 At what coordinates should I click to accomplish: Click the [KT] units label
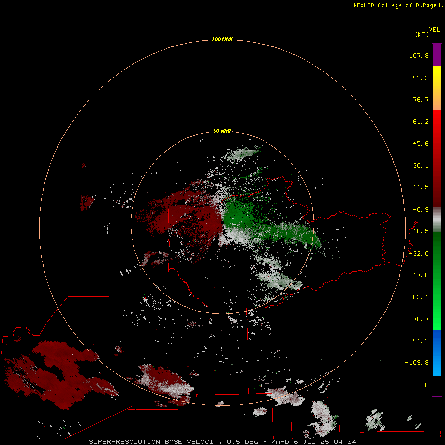click(x=422, y=34)
